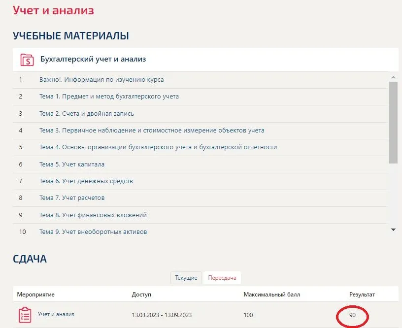The height and width of the screenshot is (328, 402).
Task: Open Тема 6. Учет денежных средств
Action: coord(86,181)
